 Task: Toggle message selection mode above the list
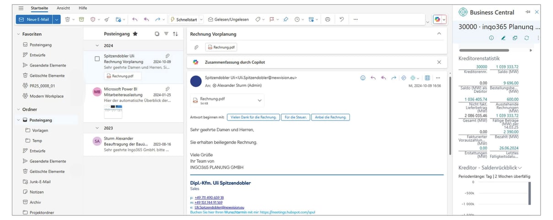point(157,34)
